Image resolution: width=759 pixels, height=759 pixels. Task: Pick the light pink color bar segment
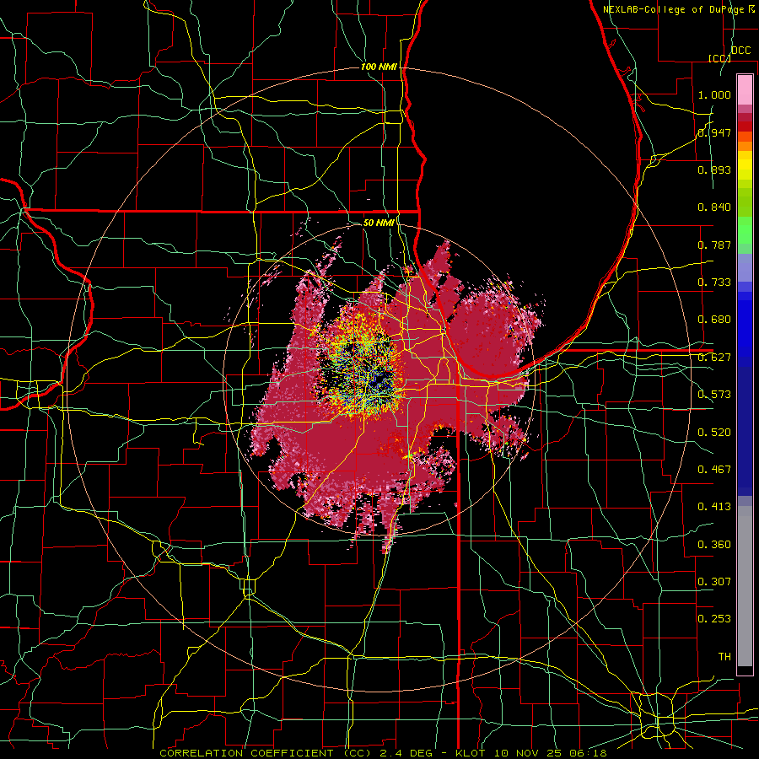[x=745, y=89]
